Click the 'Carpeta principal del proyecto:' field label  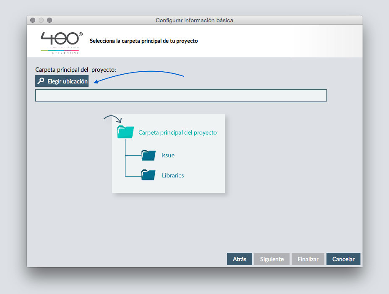tap(76, 70)
